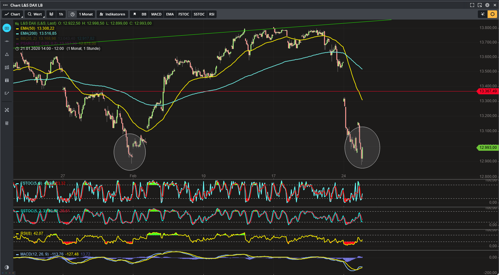499x275 pixels.
Task: Select the blue screenshot tool in sidebar
Action: (x=7, y=28)
